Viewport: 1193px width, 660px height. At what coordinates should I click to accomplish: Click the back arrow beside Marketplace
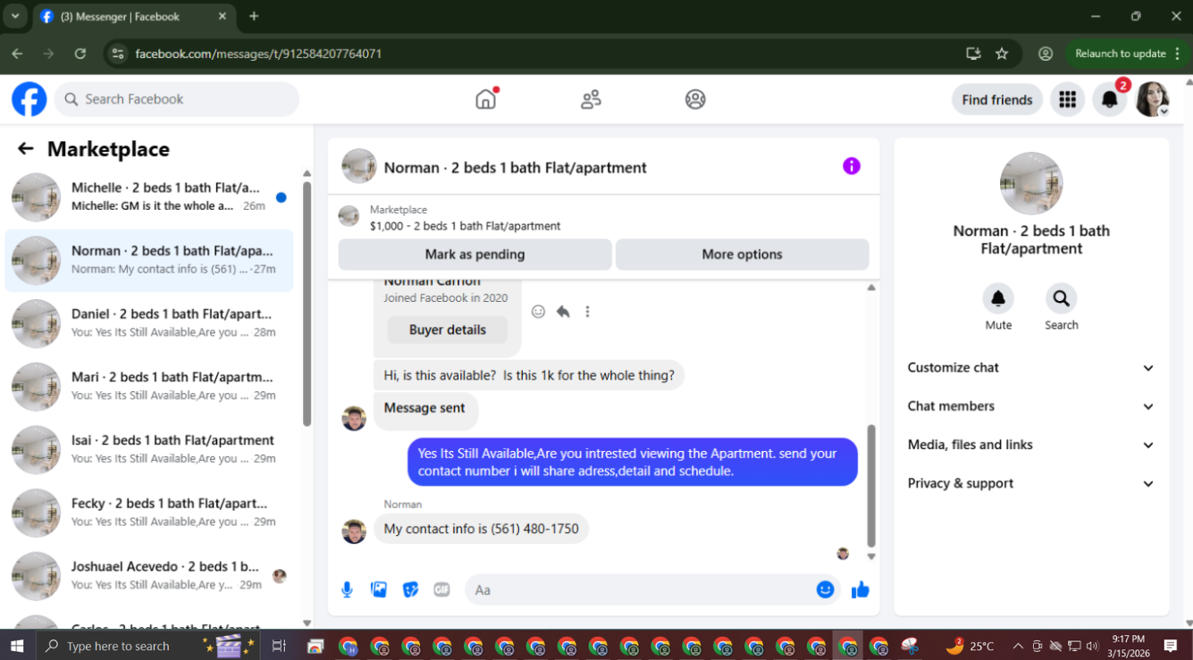coord(25,149)
